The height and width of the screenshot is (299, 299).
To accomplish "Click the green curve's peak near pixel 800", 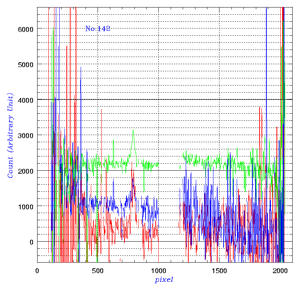I will (x=133, y=131).
